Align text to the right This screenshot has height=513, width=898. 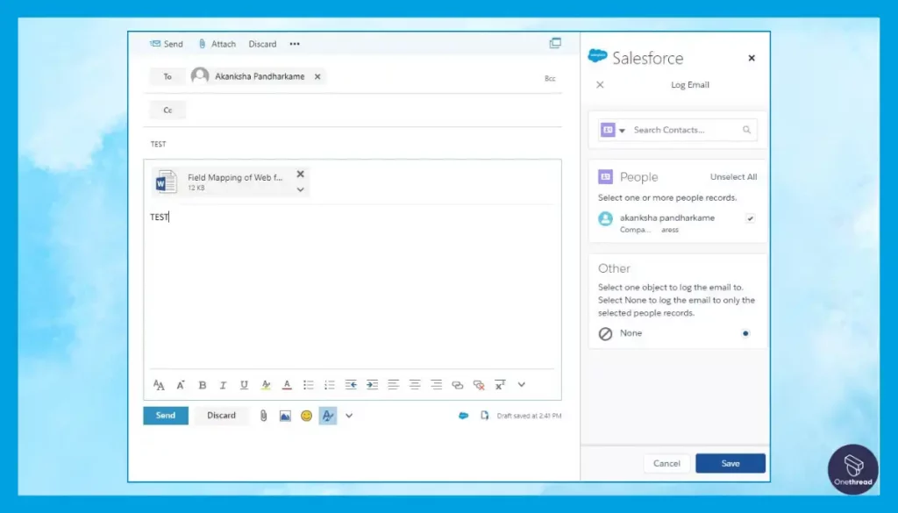coord(437,385)
